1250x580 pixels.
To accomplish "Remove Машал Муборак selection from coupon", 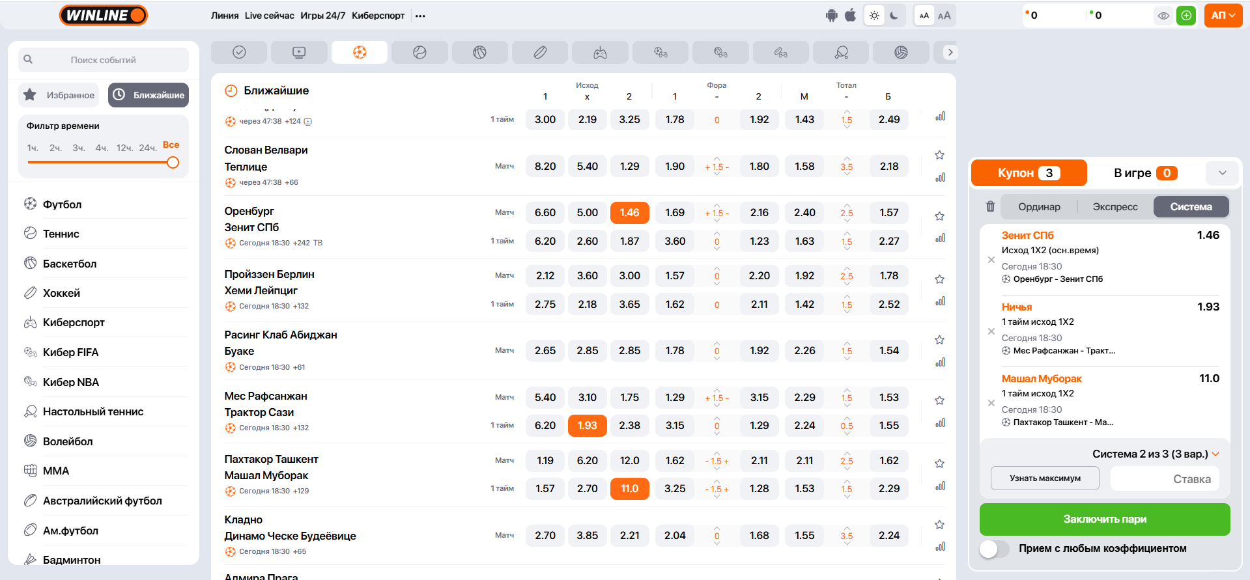I will click(991, 403).
